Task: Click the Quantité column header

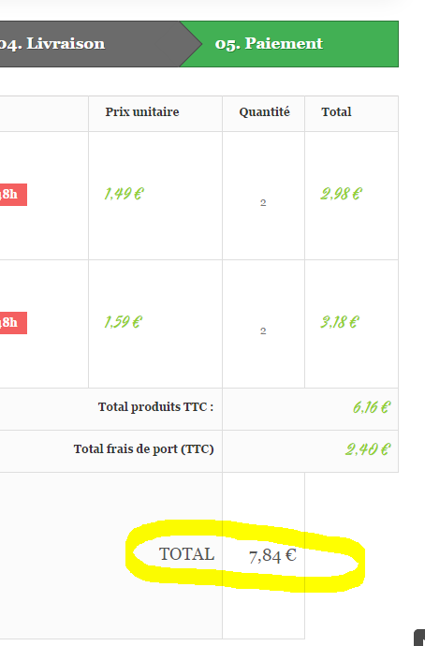Action: click(264, 112)
